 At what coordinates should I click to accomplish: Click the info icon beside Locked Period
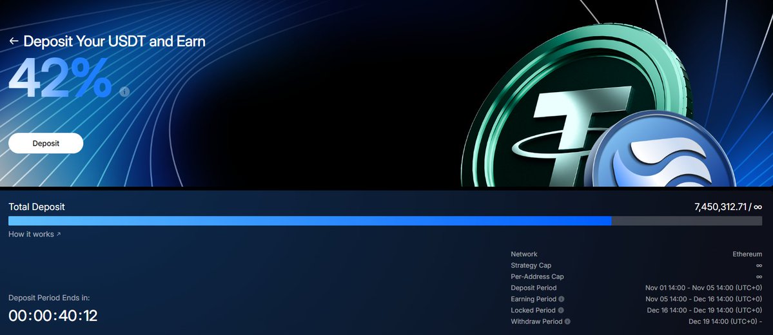point(560,311)
